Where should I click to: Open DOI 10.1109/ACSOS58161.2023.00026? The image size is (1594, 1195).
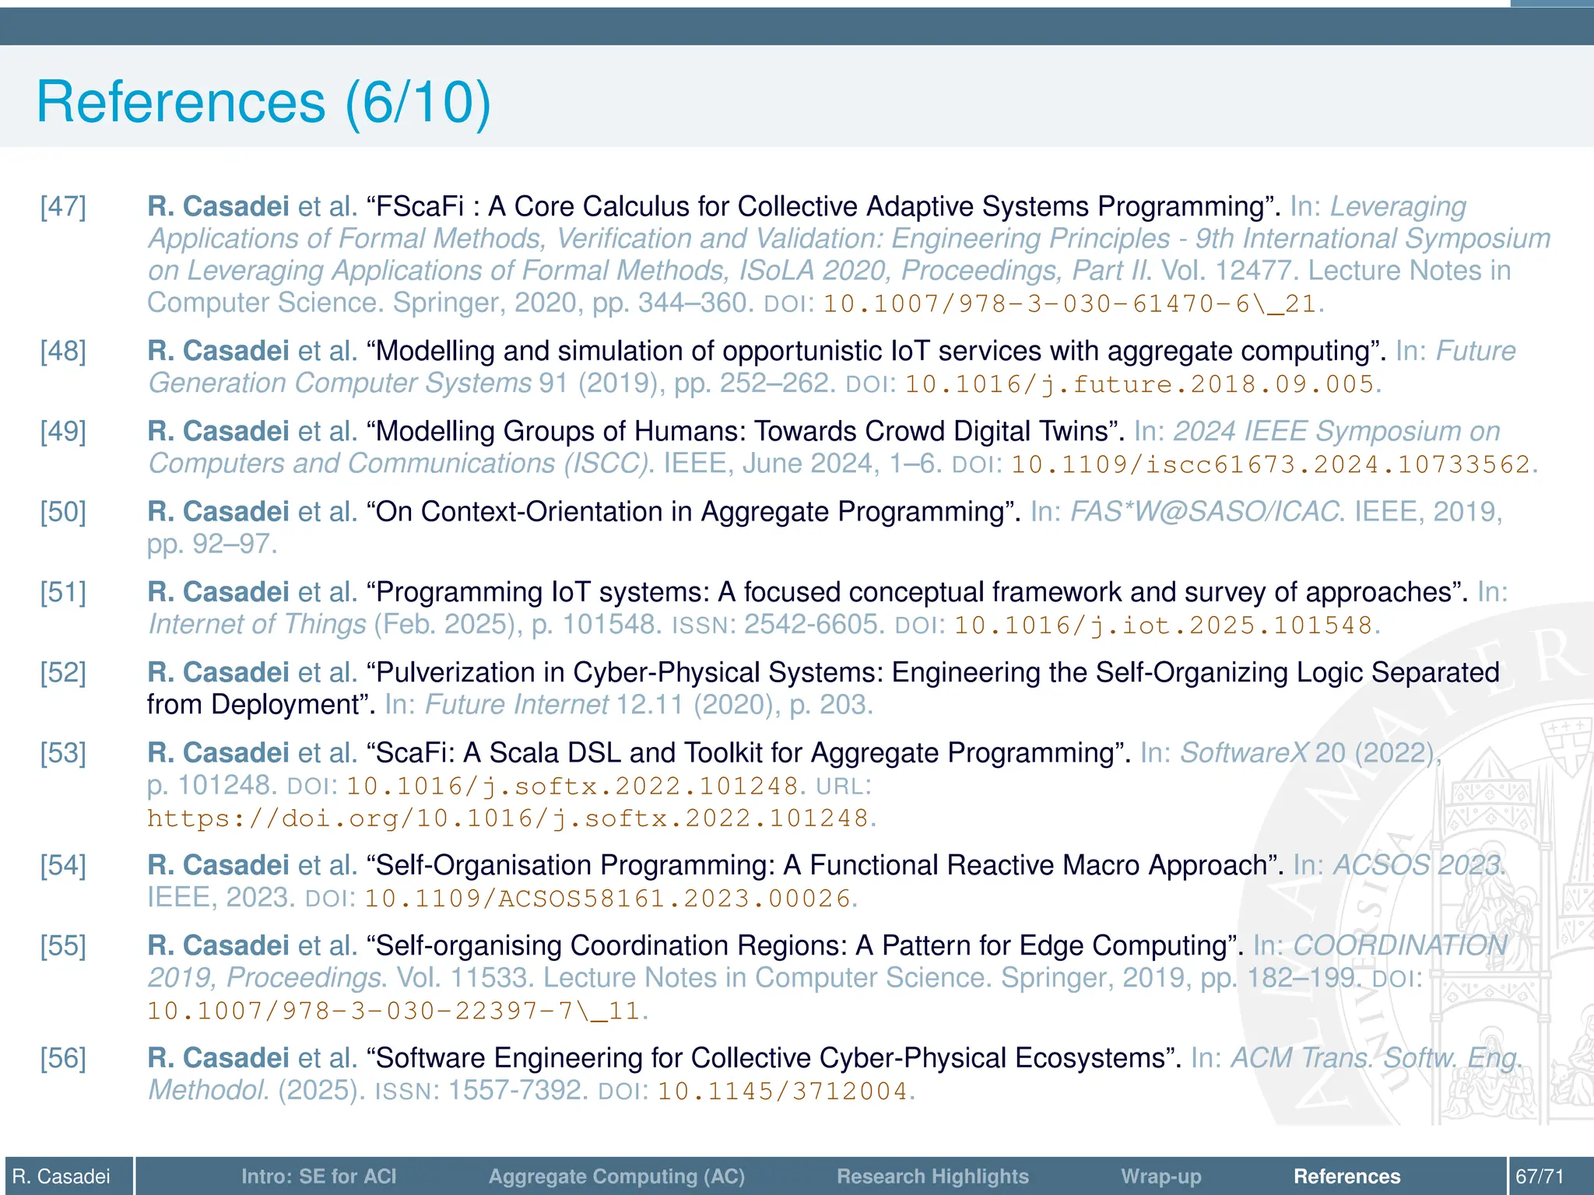pyautogui.click(x=607, y=899)
